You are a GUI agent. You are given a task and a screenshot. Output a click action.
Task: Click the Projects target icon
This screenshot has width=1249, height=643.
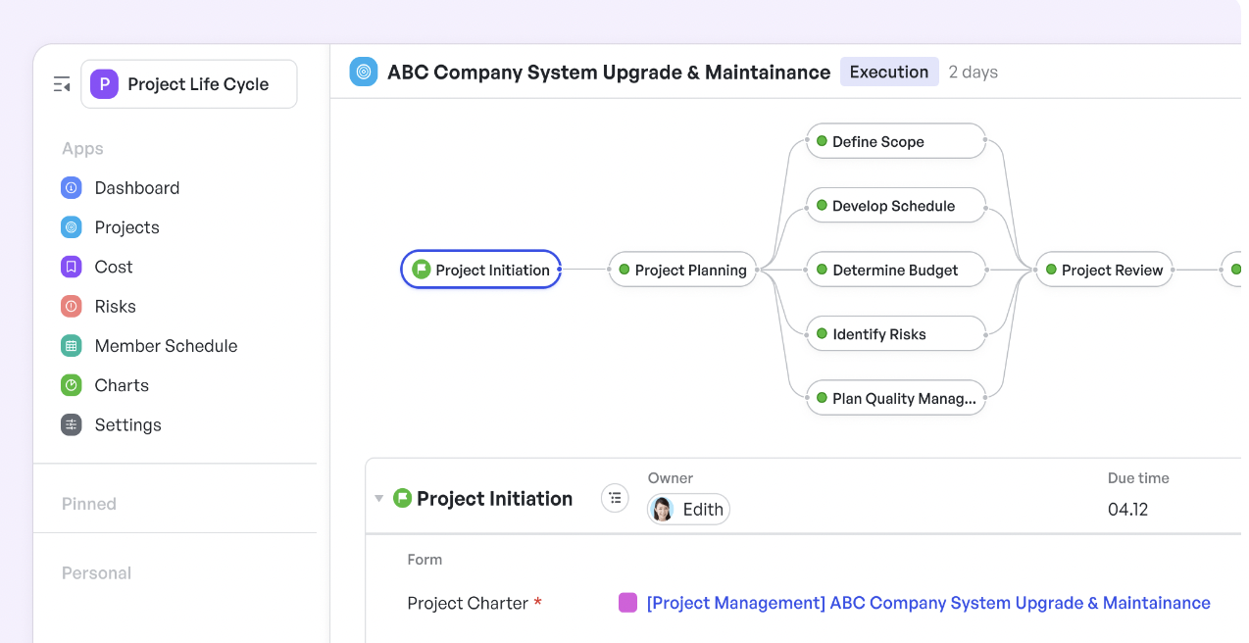click(72, 227)
